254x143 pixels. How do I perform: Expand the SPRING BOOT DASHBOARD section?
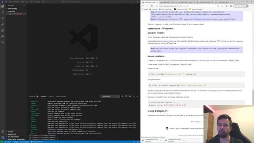click(16, 139)
